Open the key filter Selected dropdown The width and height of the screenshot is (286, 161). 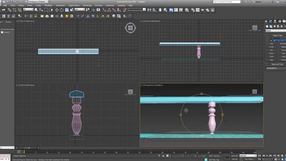point(248,156)
